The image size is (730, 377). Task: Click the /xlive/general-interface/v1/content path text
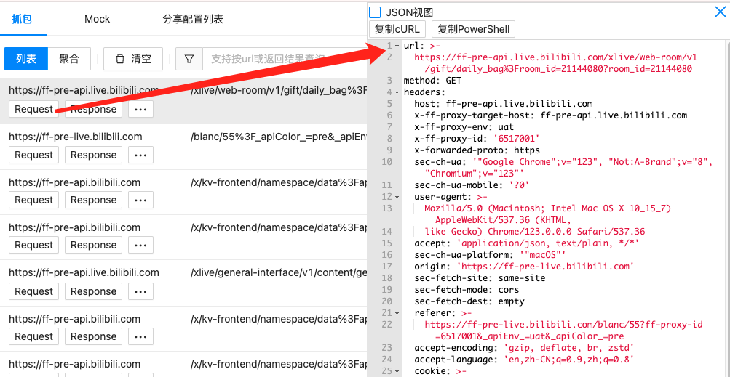coord(279,272)
